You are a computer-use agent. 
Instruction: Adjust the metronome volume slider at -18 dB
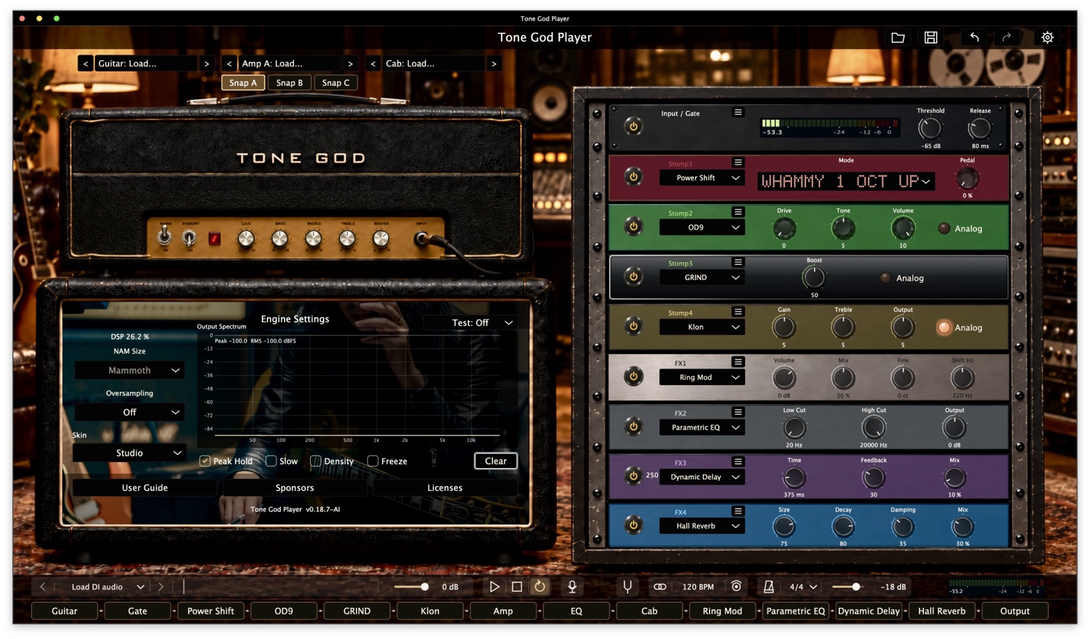point(847,587)
